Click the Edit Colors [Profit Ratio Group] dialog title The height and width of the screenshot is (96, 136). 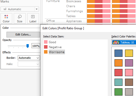[63, 28]
